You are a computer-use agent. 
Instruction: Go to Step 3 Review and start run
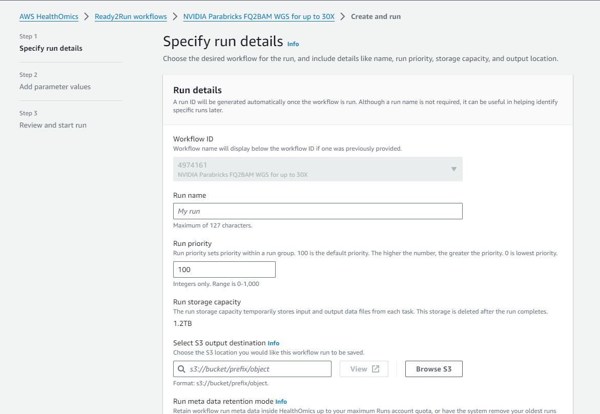tap(53, 125)
